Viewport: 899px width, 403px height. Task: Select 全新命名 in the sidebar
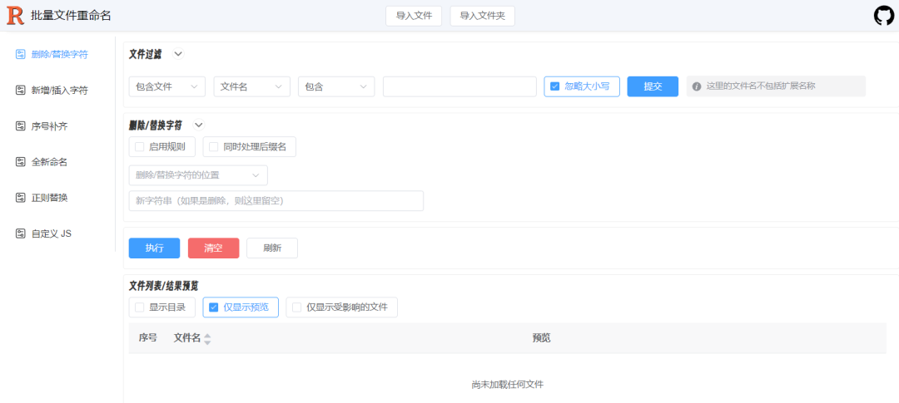click(x=49, y=162)
